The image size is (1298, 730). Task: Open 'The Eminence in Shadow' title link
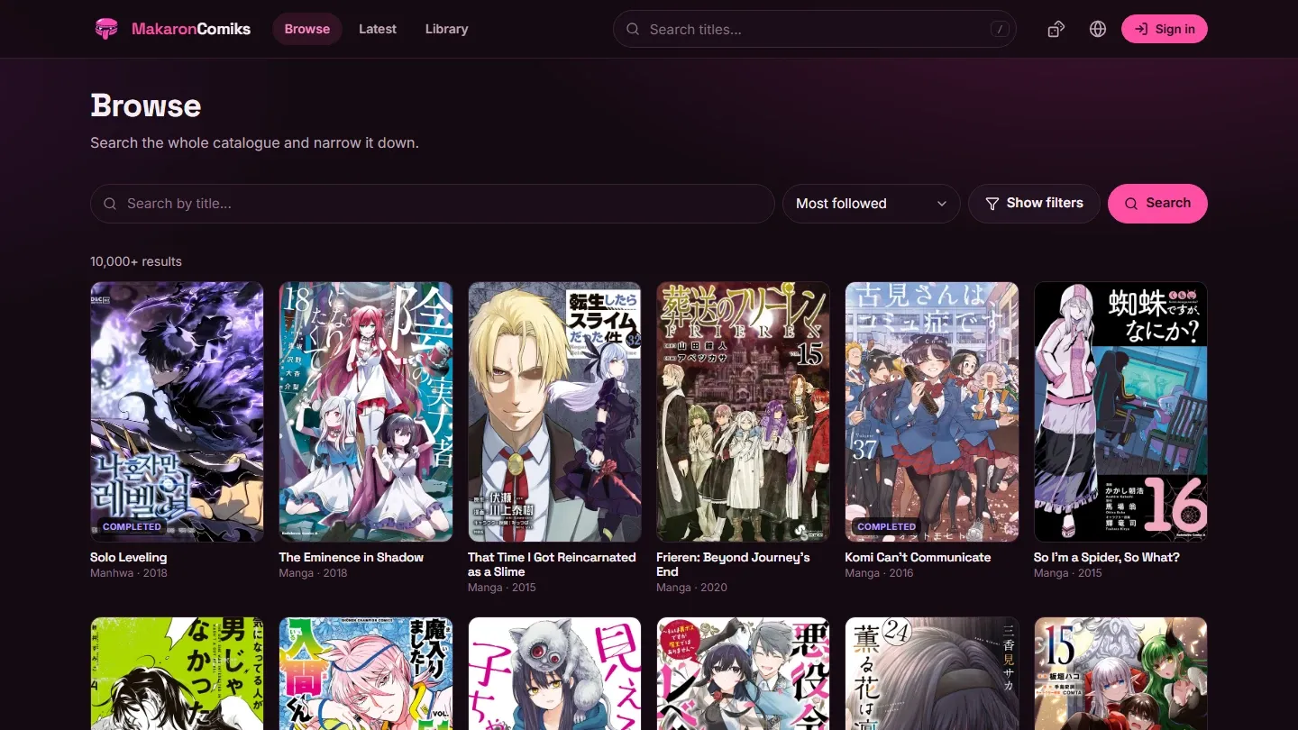pyautogui.click(x=352, y=557)
